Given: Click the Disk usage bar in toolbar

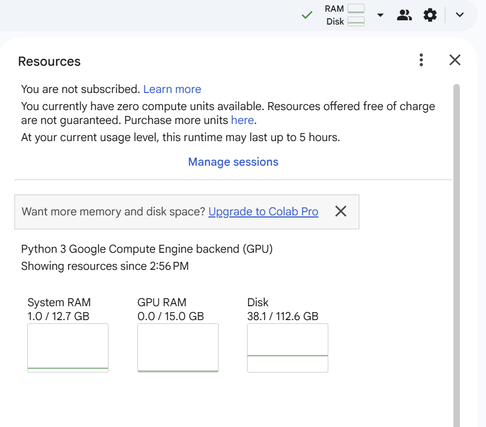Looking at the screenshot, I should [356, 21].
